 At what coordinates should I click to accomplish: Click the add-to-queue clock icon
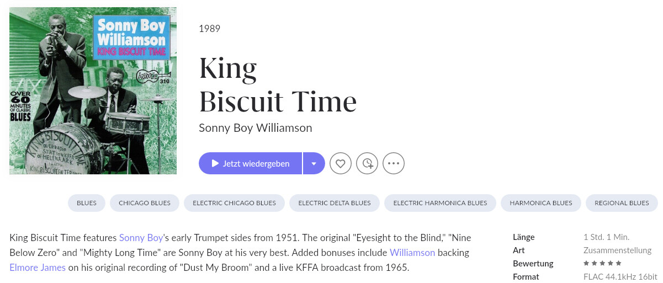(367, 163)
